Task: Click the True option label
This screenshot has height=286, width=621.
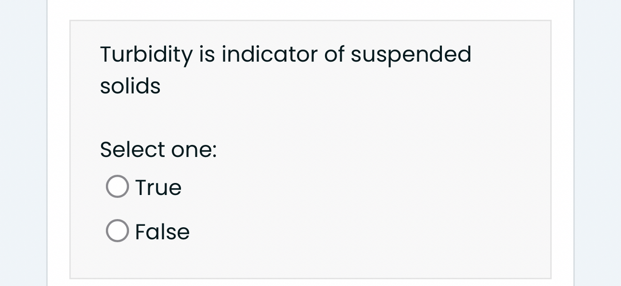Action: tap(158, 187)
